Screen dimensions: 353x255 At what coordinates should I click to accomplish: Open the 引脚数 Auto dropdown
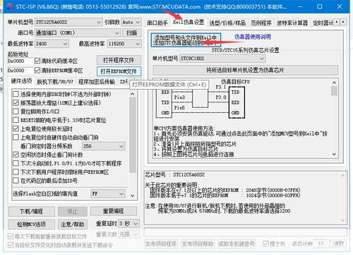131,23
